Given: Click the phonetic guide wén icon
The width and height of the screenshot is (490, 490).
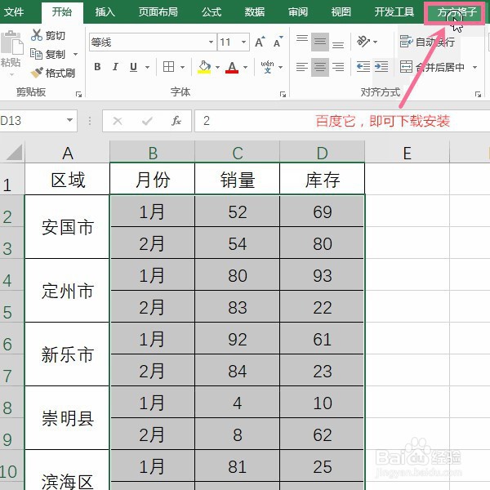Looking at the screenshot, I should (x=268, y=67).
